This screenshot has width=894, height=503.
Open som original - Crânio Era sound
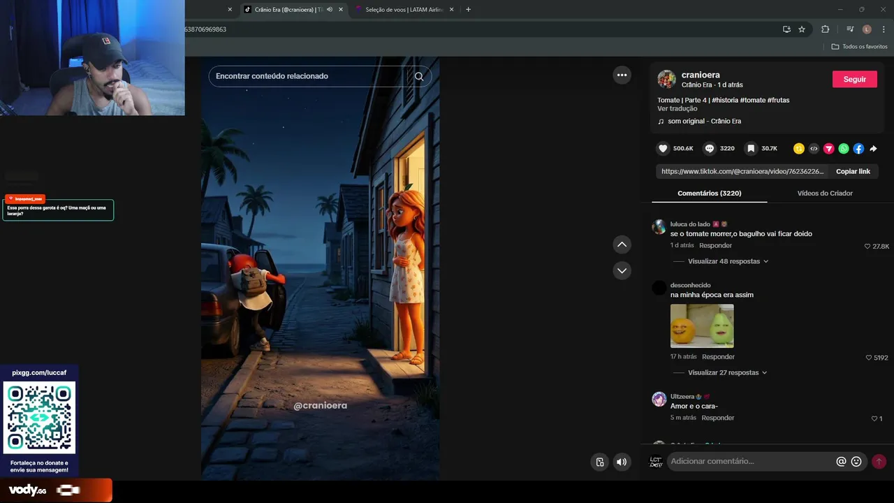(704, 122)
